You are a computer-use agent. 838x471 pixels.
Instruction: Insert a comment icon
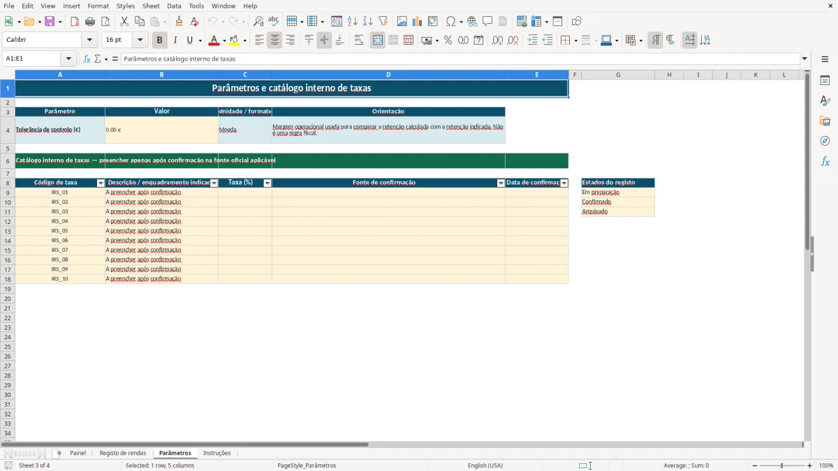(487, 22)
